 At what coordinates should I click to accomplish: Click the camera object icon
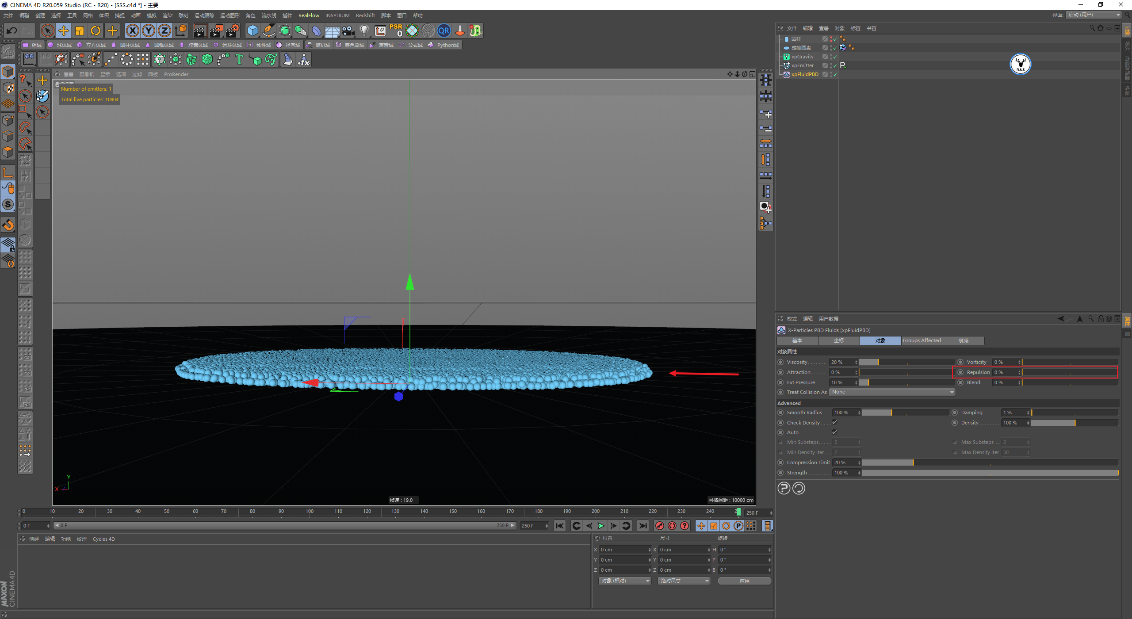pyautogui.click(x=348, y=31)
